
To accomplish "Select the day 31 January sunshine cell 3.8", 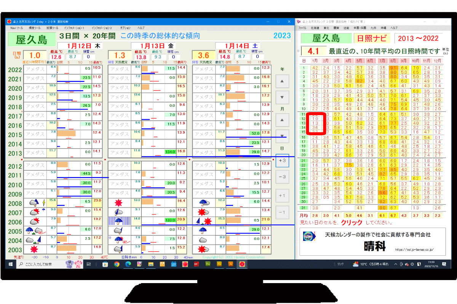I will 315,208.
